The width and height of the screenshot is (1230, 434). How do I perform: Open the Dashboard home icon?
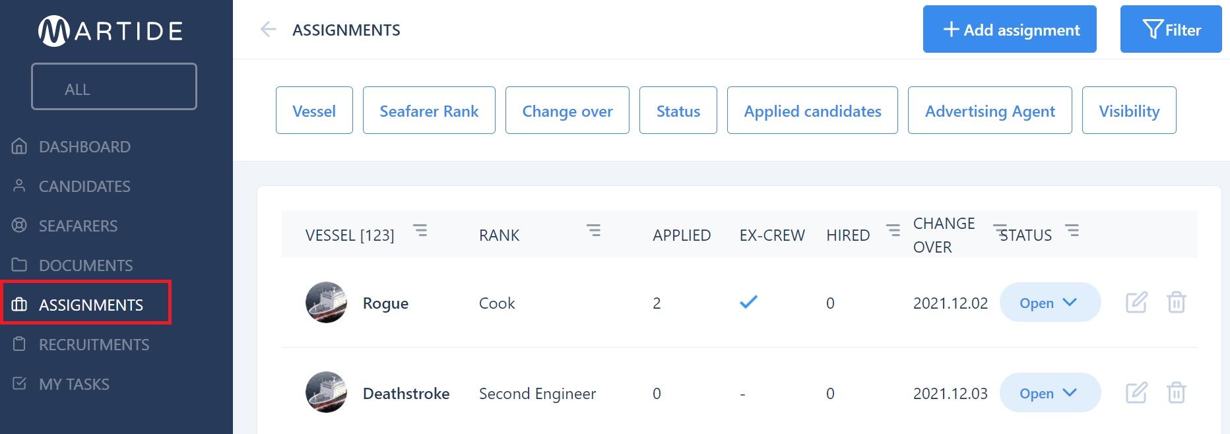19,146
